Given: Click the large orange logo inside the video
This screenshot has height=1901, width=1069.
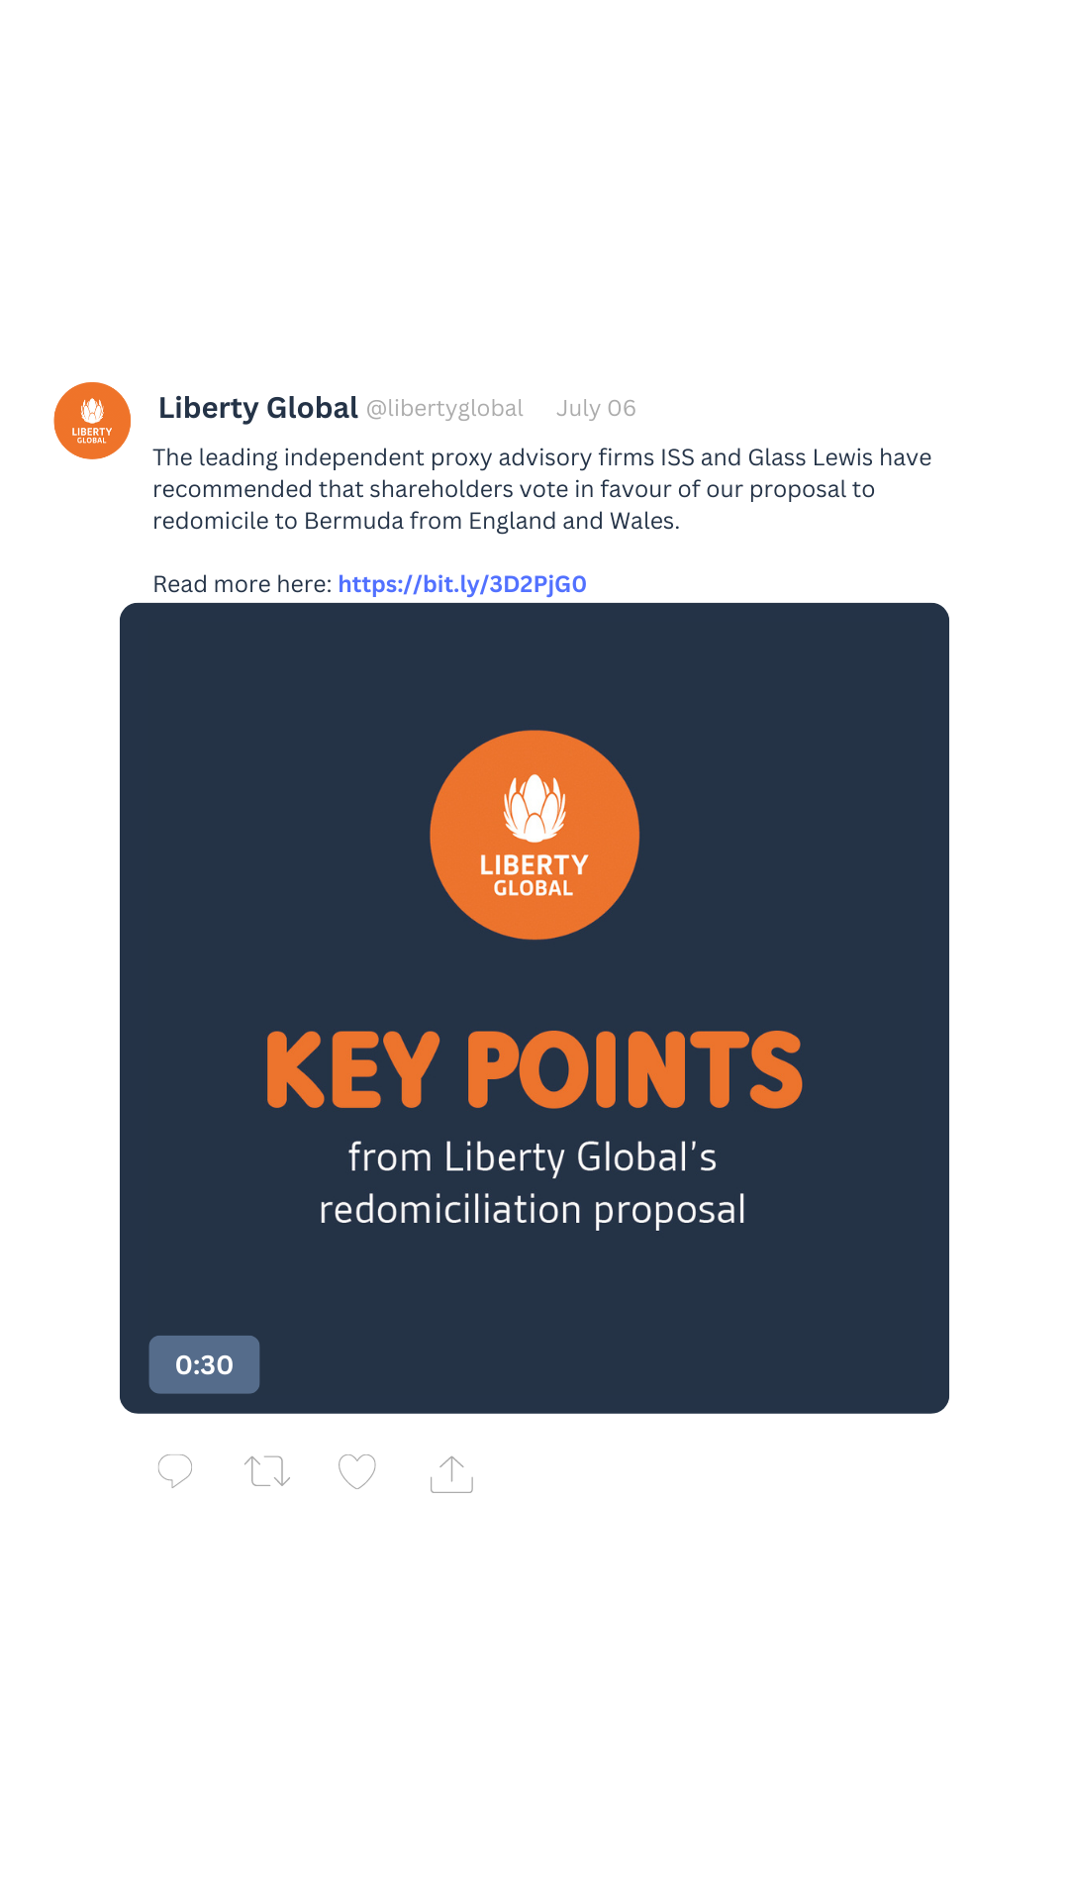Looking at the screenshot, I should coord(534,835).
